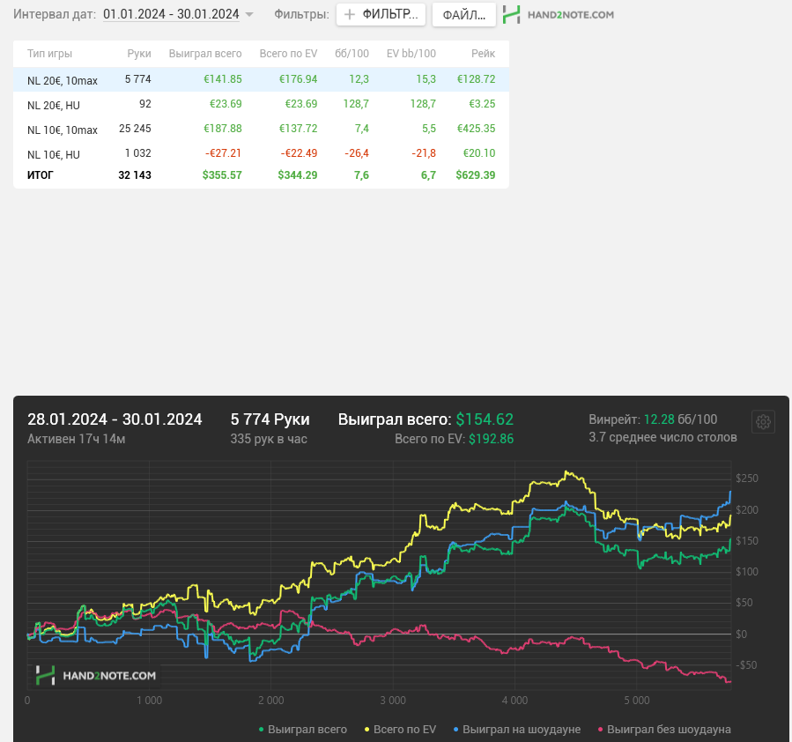This screenshot has width=792, height=742.
Task: Toggle the green 'Выиграл всего' legend dot
Action: pyautogui.click(x=261, y=730)
